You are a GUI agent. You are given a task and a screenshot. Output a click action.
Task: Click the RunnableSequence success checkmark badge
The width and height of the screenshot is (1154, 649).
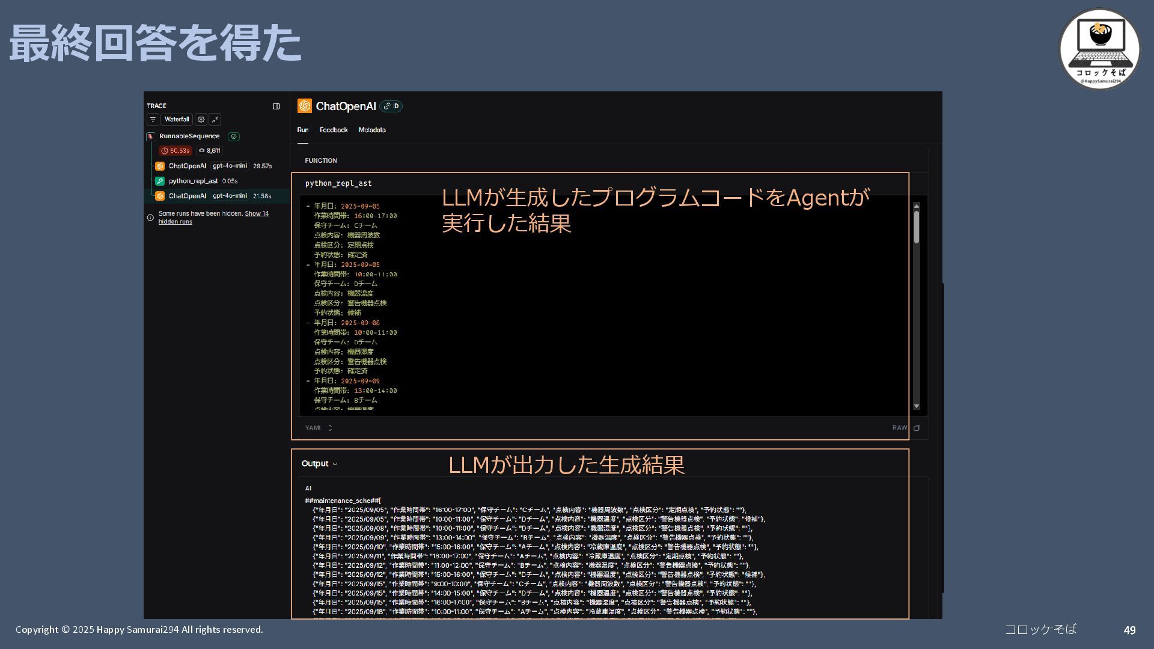click(234, 136)
